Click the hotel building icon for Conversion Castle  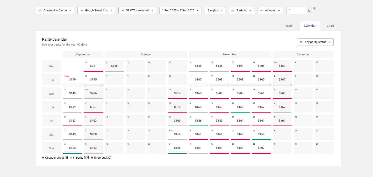click(40, 11)
